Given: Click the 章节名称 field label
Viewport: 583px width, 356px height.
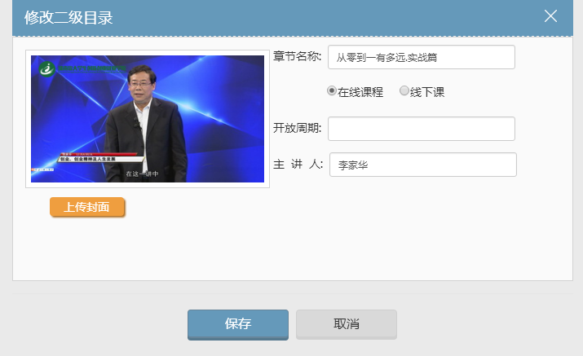Looking at the screenshot, I should (x=297, y=56).
